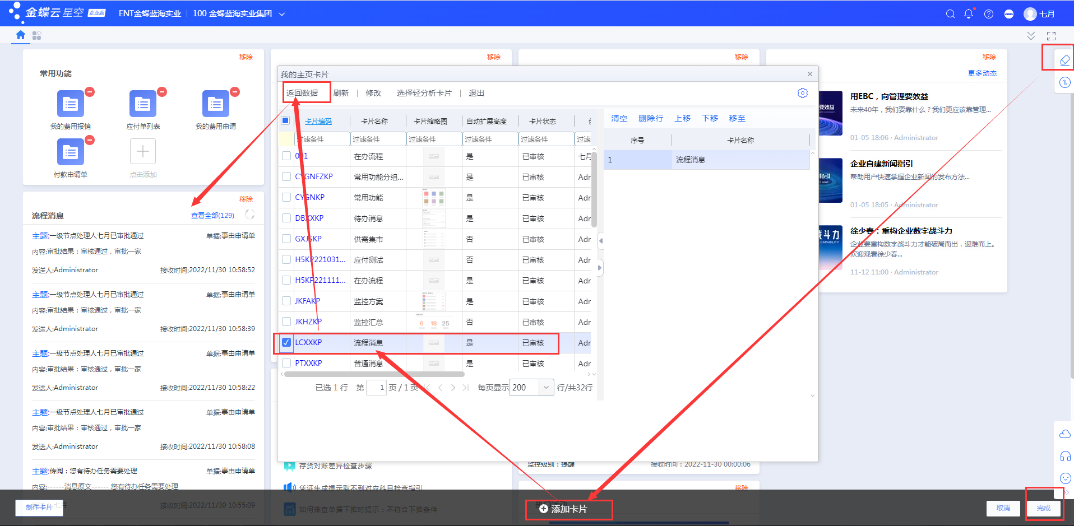Open settings gear in card dialog
Viewport: 1074px width, 526px height.
[x=803, y=93]
